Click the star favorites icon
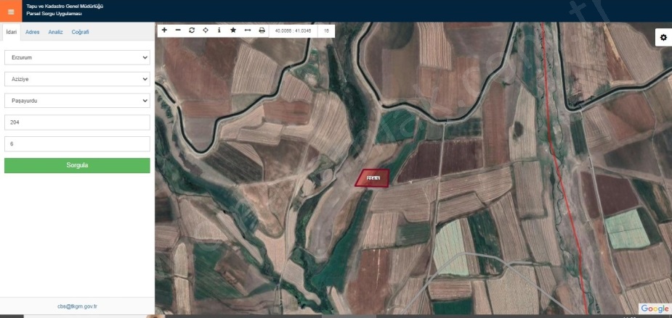The width and height of the screenshot is (672, 318). [233, 30]
